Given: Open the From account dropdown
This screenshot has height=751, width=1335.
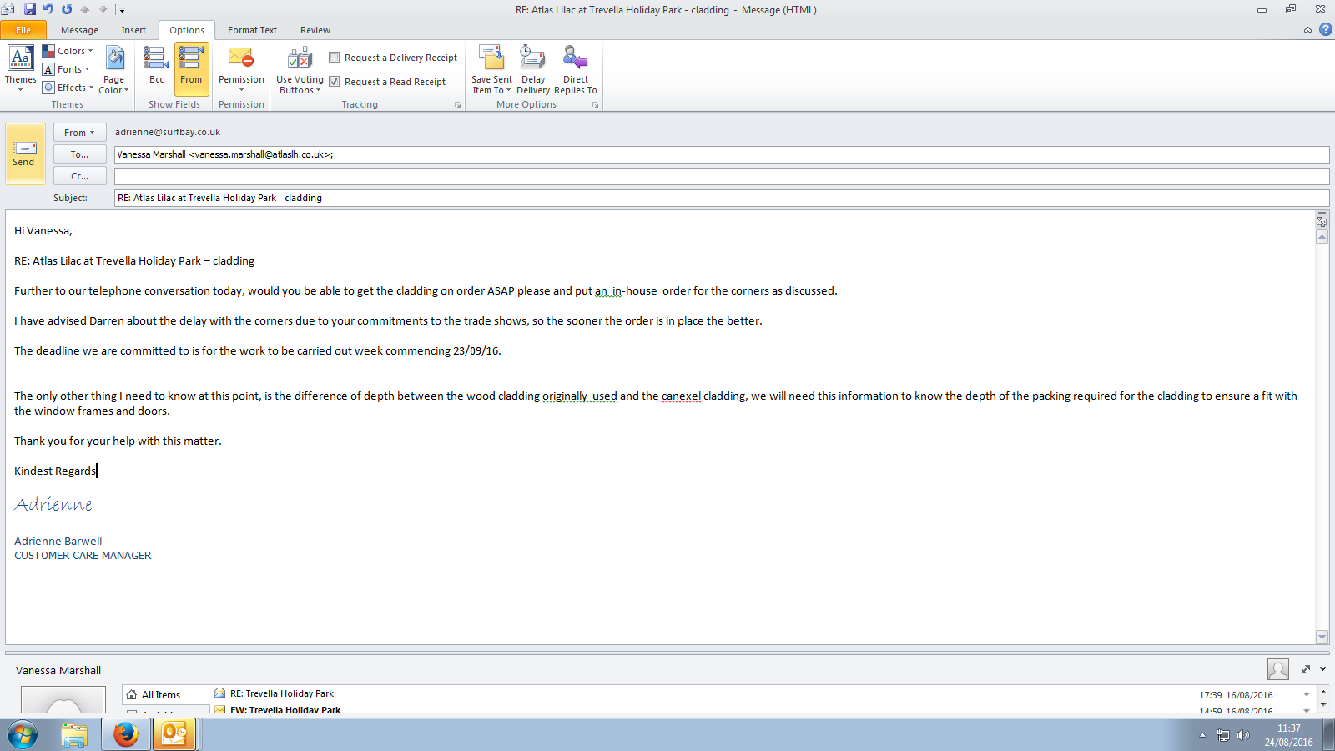Looking at the screenshot, I should 79,133.
